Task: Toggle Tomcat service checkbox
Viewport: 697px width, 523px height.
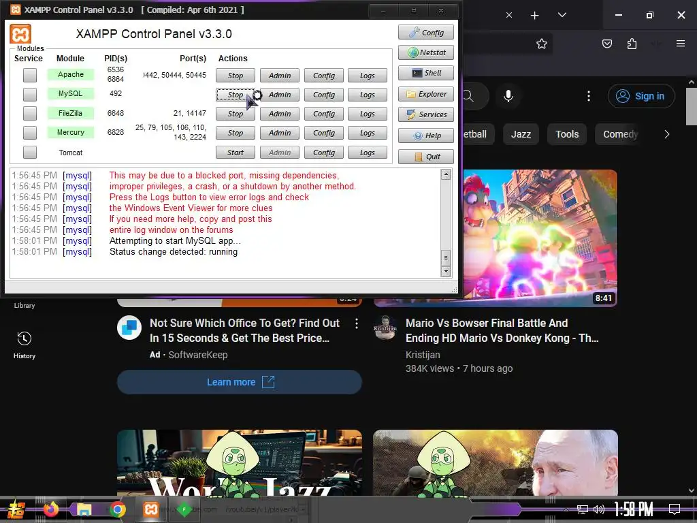Action: (30, 152)
